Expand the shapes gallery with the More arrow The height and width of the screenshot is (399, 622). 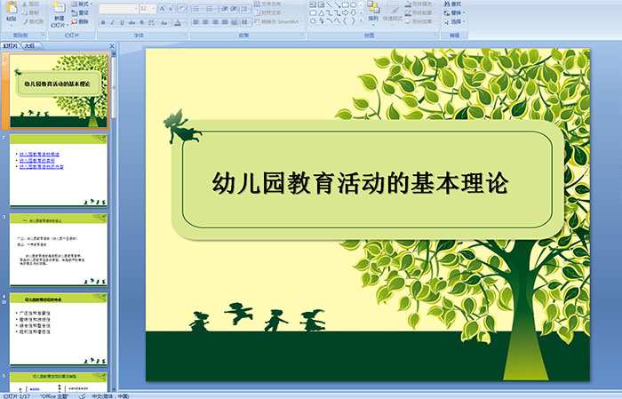click(361, 20)
